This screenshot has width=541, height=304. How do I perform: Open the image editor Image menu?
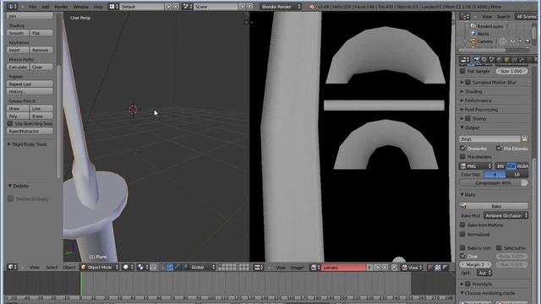[x=298, y=268]
